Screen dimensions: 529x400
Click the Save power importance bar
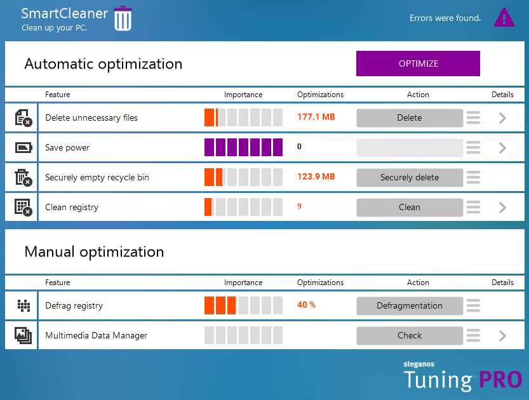coord(243,147)
